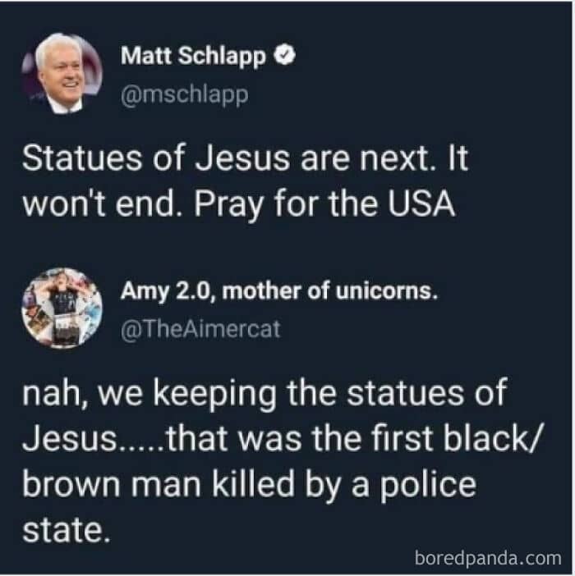
Task: Click the line 'nah, we keeping the statues of'
Action: click(x=264, y=394)
